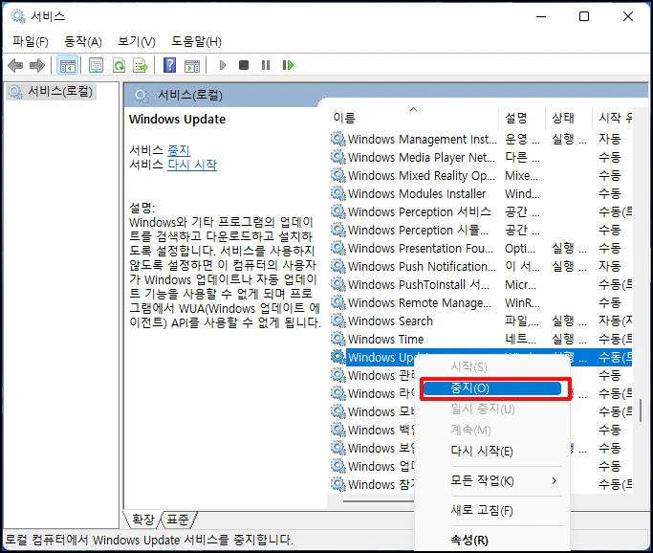Open the 파일(F) menu
Screen dimensions: 653x553
click(31, 42)
